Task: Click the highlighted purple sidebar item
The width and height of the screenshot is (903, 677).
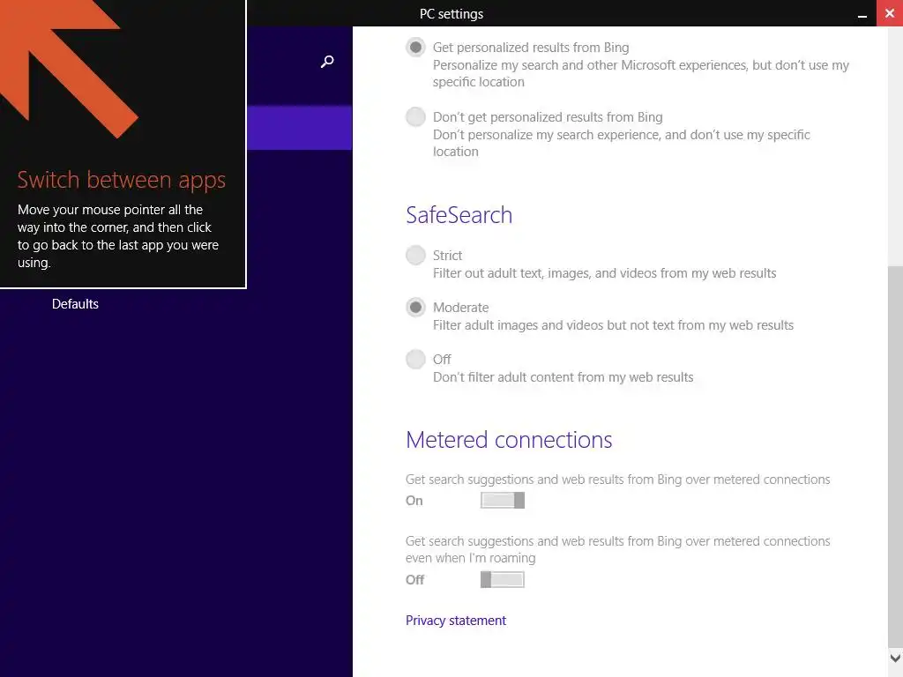Action: tap(300, 128)
